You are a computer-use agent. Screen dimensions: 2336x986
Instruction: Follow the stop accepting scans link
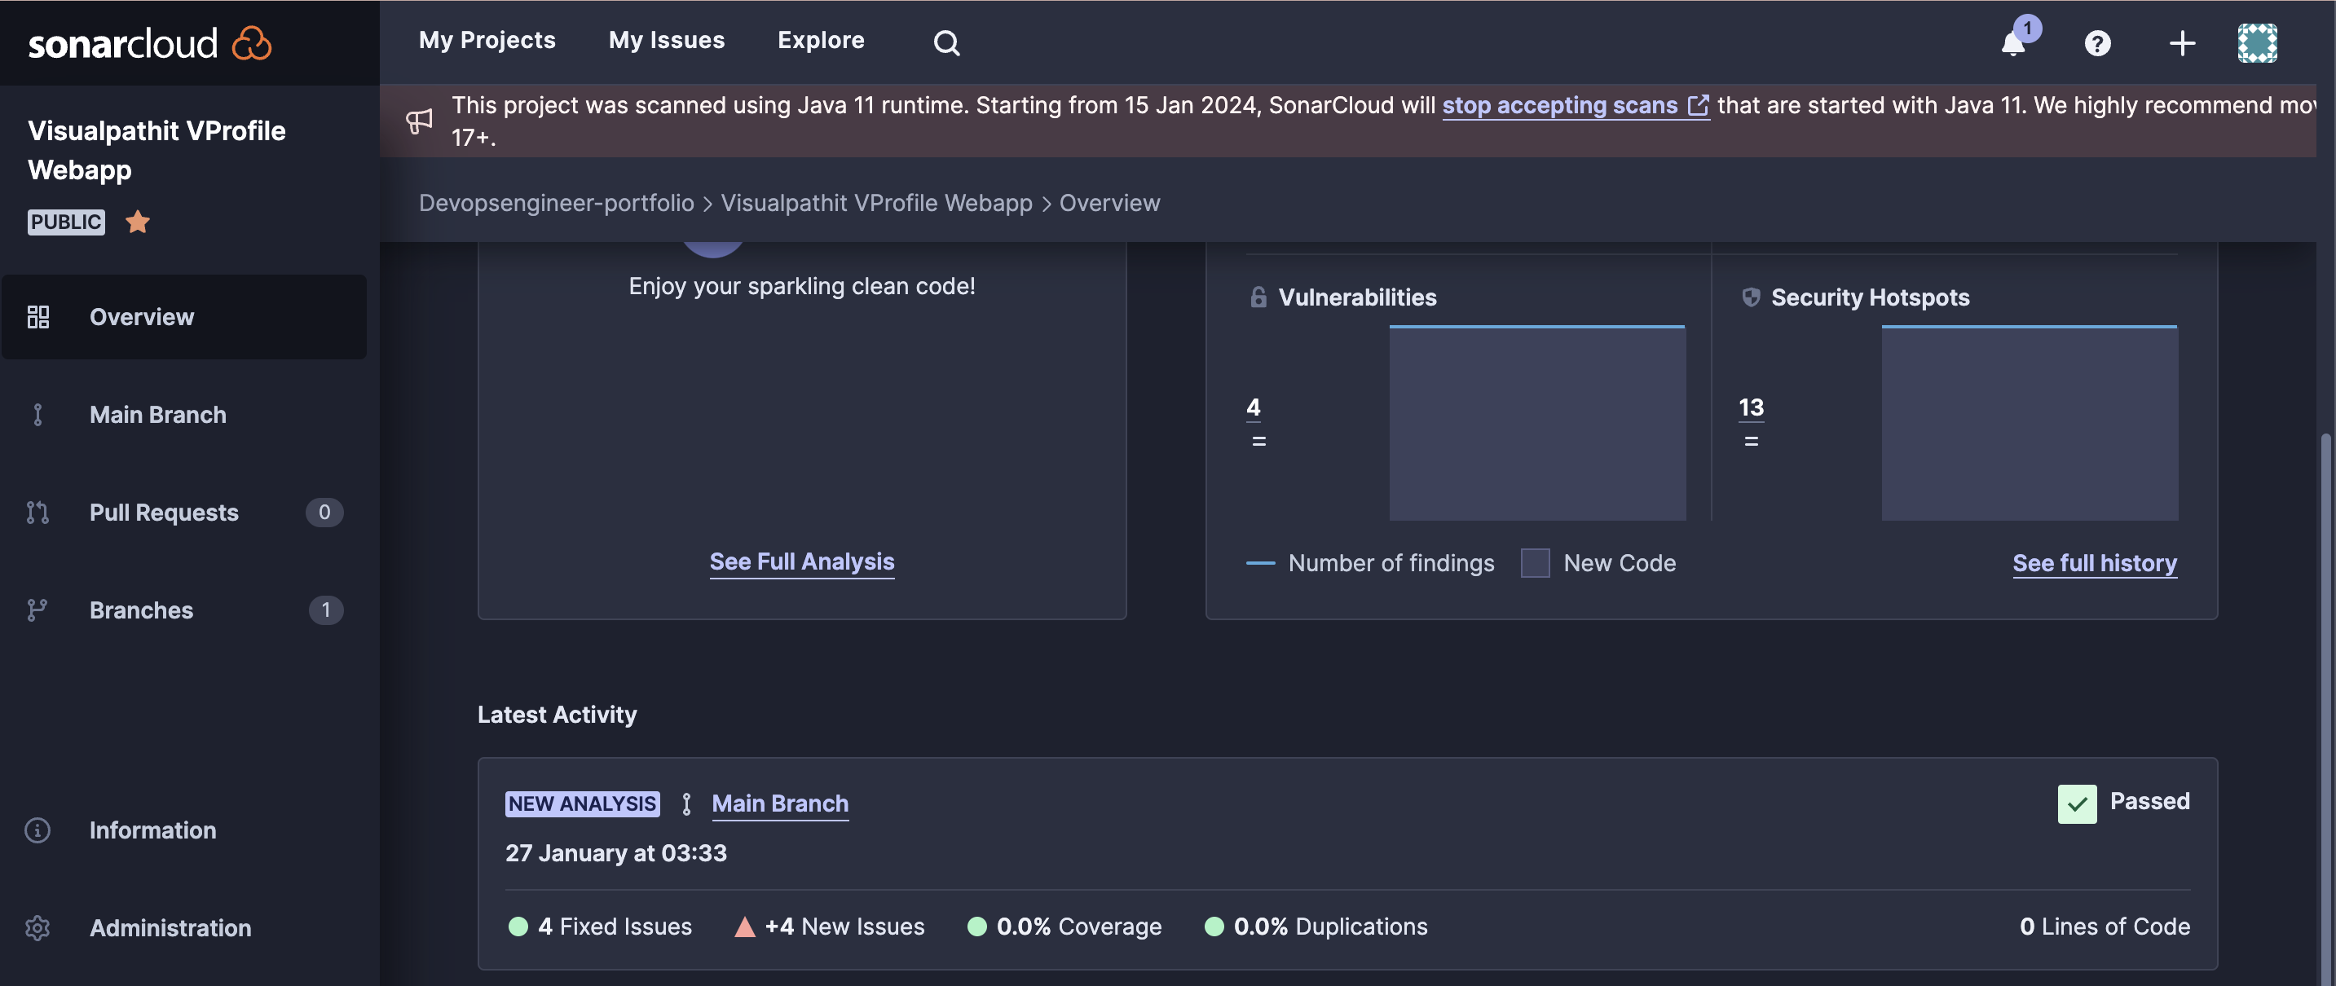click(x=1560, y=105)
